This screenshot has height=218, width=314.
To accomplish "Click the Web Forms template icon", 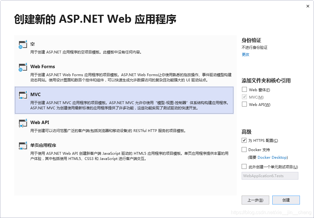I will point(23,67).
